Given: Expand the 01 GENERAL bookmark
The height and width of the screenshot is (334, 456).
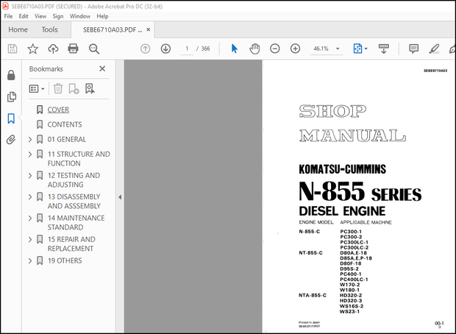Looking at the screenshot, I should [x=29, y=139].
